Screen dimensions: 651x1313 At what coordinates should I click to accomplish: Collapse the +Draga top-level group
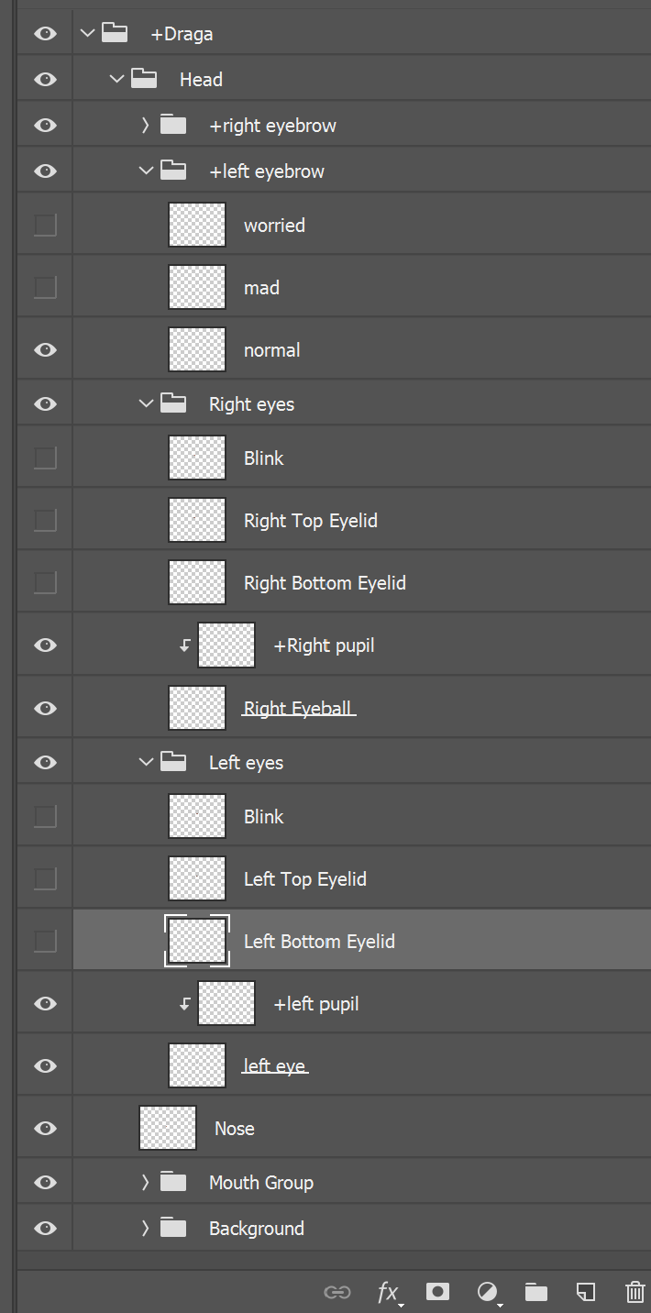point(88,33)
